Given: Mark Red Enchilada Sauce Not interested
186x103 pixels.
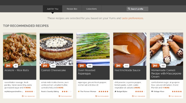Looking at the screenshot, I should click(x=138, y=96).
